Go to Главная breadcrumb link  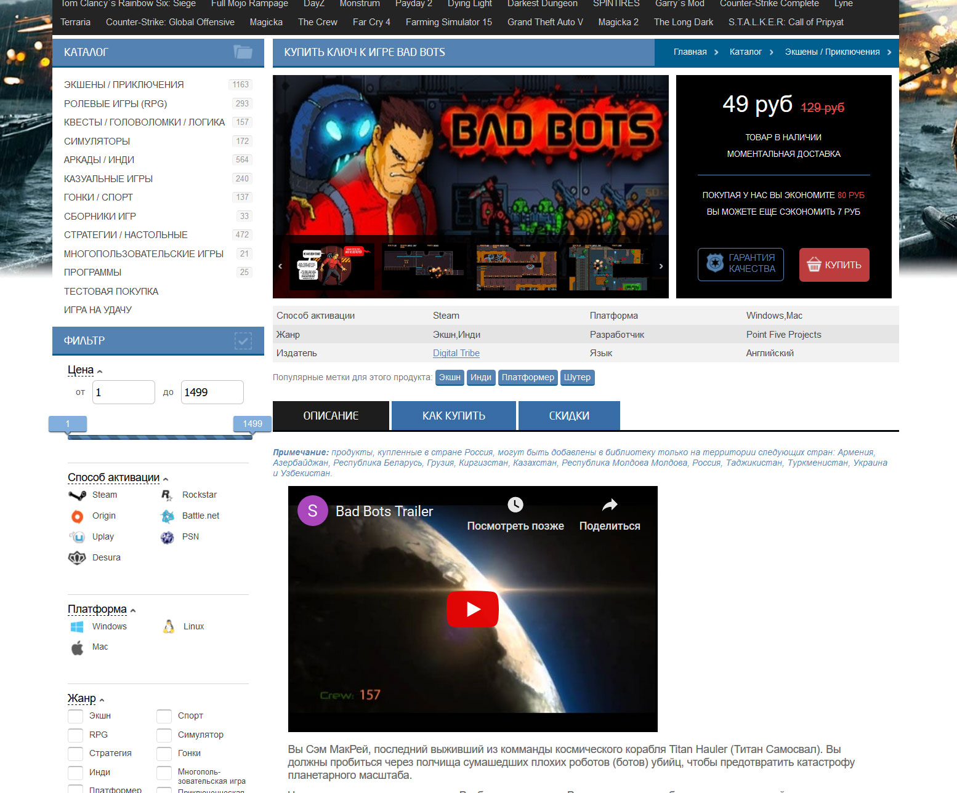(x=690, y=52)
